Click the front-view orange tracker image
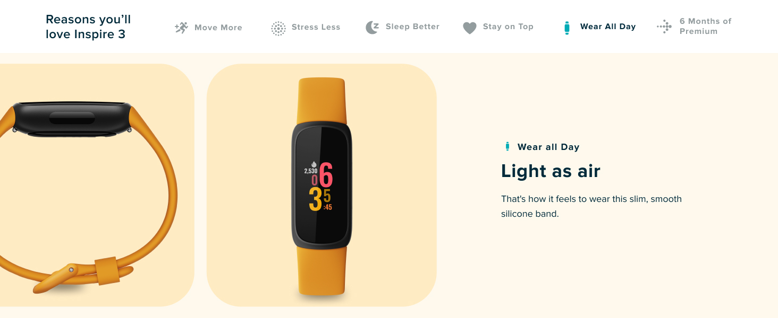 [322, 185]
